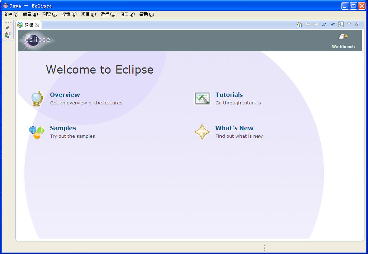Enlarge text with the large A icon
This screenshot has width=368, height=254.
point(332,24)
